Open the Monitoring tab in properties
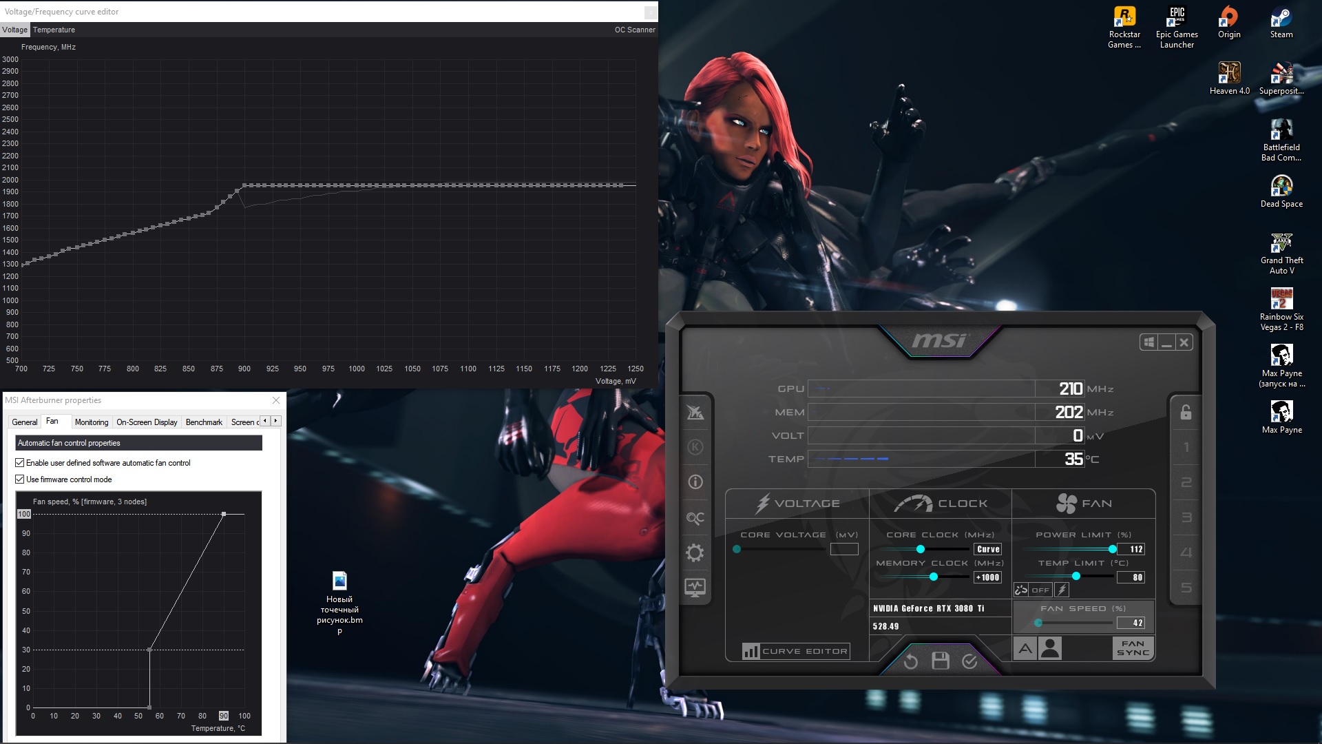1322x744 pixels. pos(92,422)
